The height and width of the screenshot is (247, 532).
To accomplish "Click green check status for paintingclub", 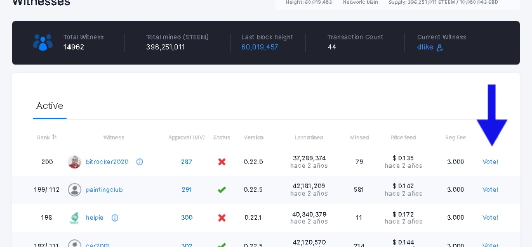I will click(222, 190).
